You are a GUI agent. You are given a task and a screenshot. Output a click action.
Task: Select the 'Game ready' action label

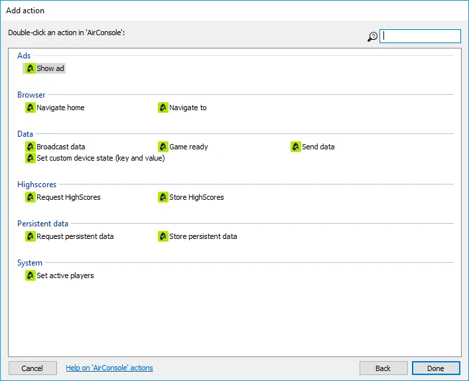(x=188, y=147)
